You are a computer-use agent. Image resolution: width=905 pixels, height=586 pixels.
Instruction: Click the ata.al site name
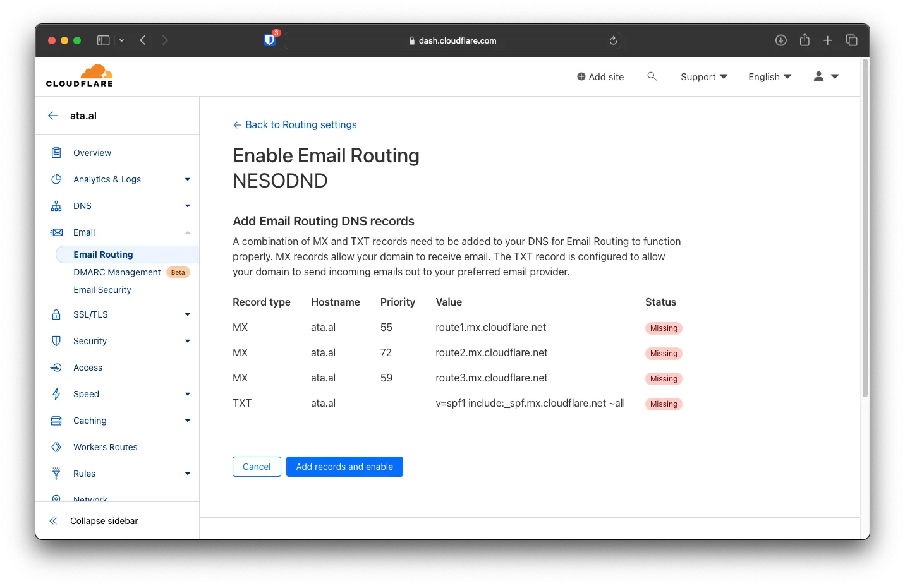click(83, 116)
